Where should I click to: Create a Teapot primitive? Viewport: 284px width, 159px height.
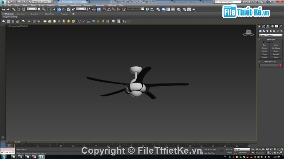point(264,57)
